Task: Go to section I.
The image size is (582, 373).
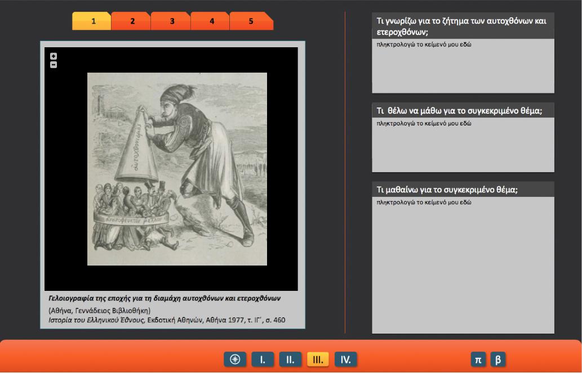Action: [263, 359]
